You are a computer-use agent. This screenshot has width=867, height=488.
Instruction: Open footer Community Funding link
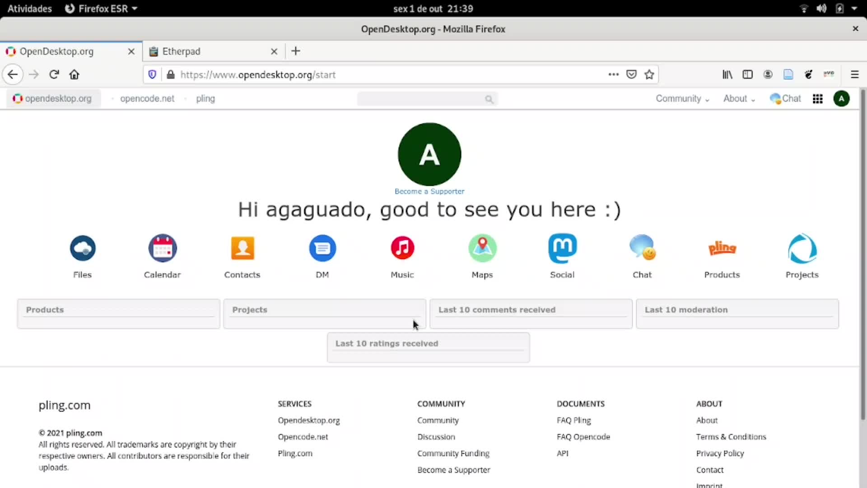453,453
